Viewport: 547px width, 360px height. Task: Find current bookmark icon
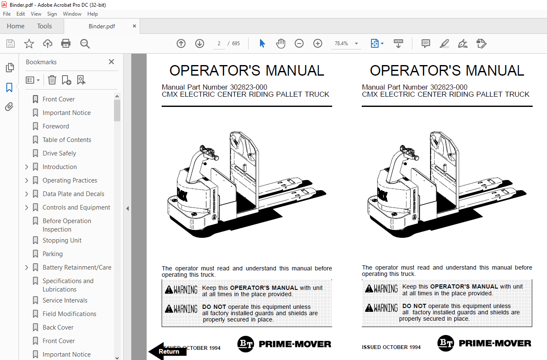point(81,80)
